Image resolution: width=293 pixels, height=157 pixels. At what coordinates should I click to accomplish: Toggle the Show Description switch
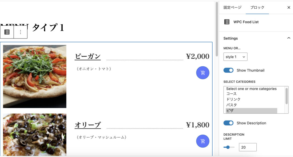[228, 123]
